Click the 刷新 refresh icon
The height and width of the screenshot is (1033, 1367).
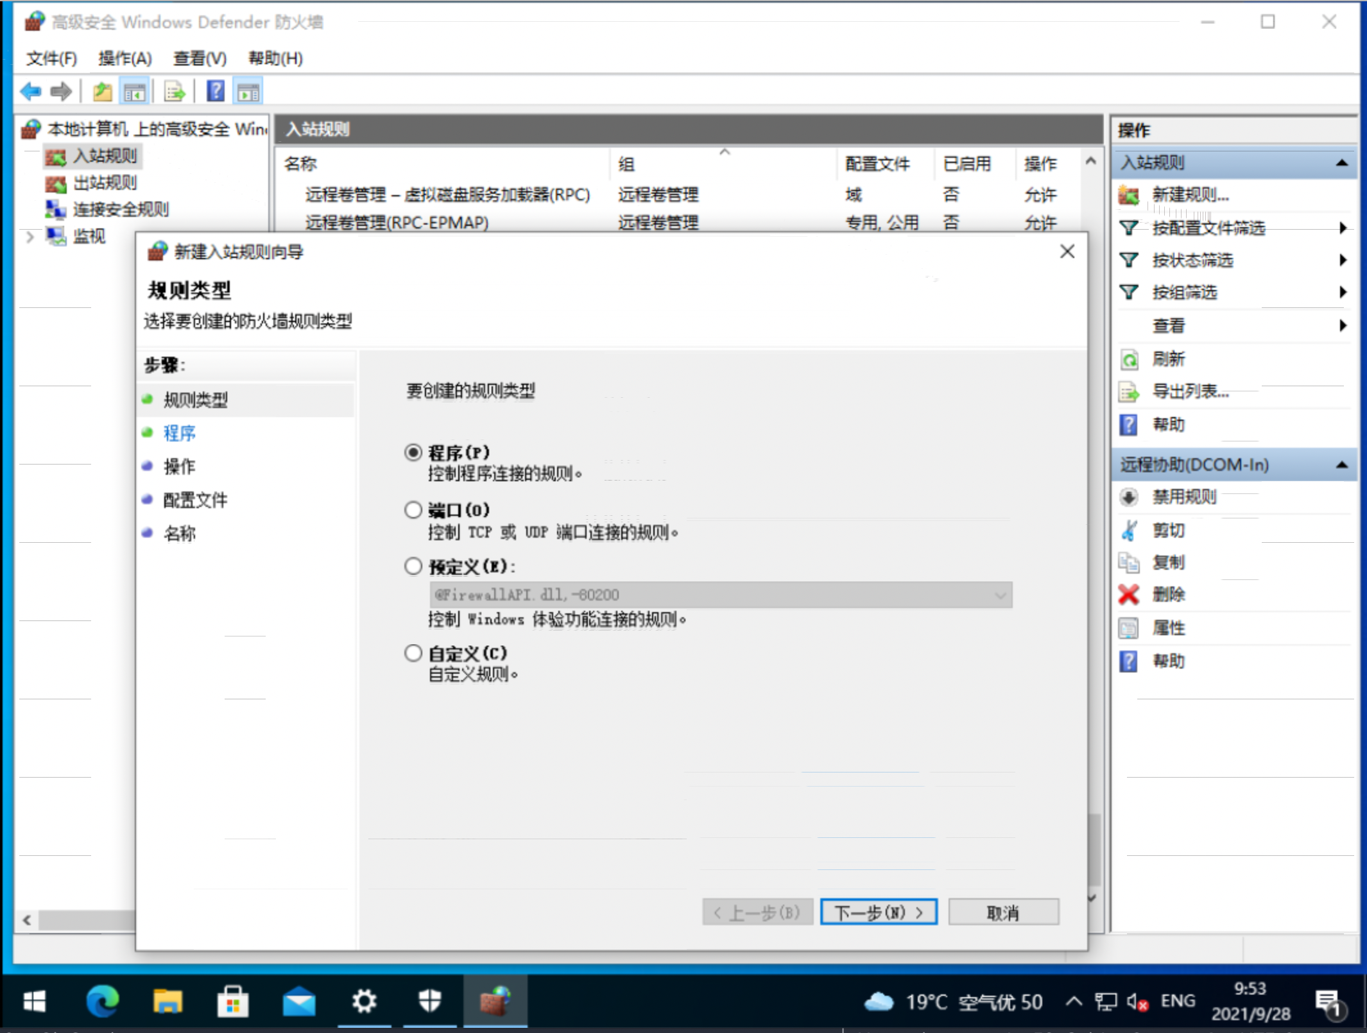pyautogui.click(x=1129, y=359)
